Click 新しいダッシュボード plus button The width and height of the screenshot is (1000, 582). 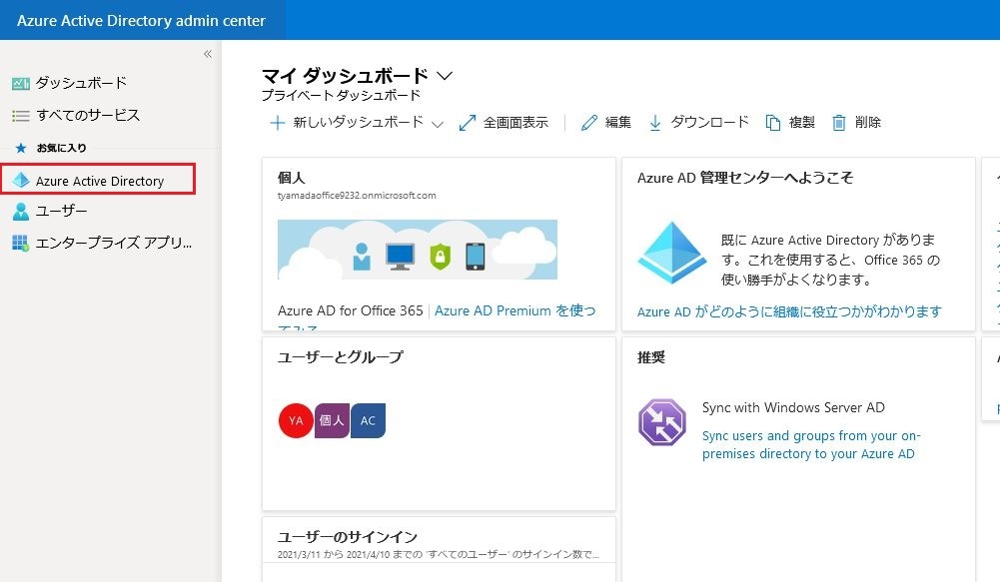click(277, 123)
